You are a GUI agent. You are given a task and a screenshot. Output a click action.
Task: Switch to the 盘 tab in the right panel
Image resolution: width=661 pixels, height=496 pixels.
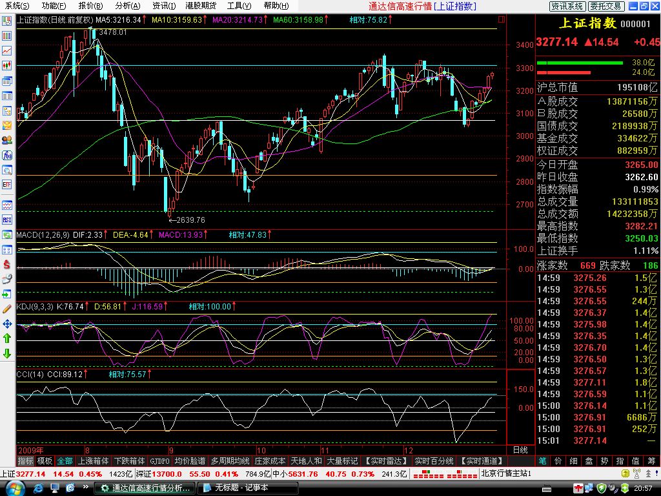tap(589, 461)
